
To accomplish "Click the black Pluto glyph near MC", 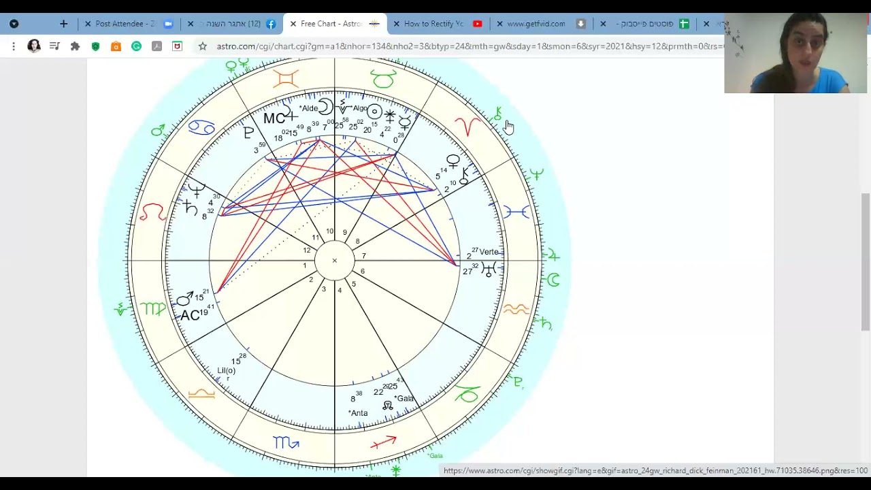I will coord(248,133).
